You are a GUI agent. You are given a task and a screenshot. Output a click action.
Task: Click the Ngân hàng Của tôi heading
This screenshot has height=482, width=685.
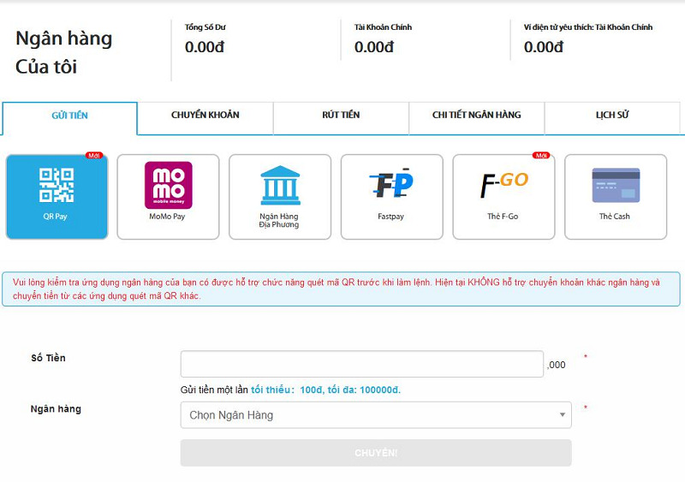pos(64,52)
